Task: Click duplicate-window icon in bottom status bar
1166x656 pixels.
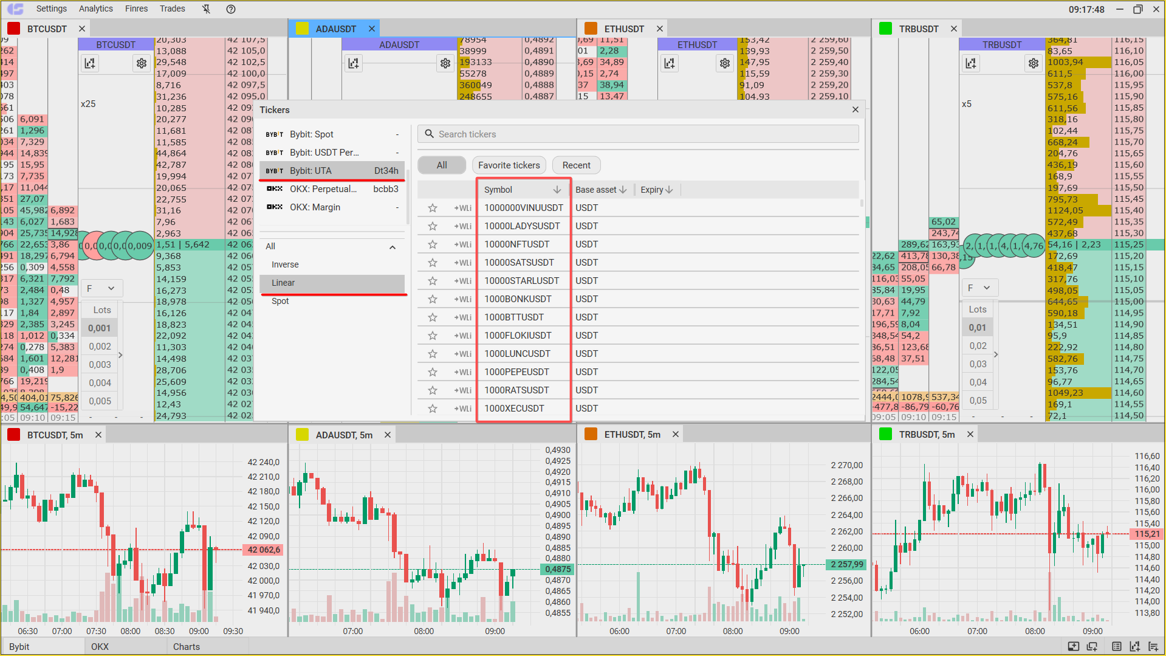Action: coord(1092,646)
